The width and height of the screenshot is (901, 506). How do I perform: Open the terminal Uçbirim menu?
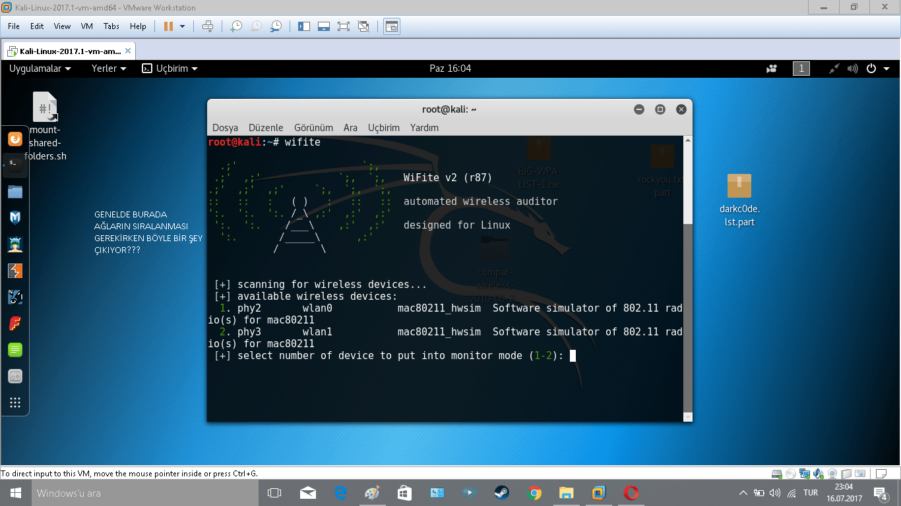384,128
